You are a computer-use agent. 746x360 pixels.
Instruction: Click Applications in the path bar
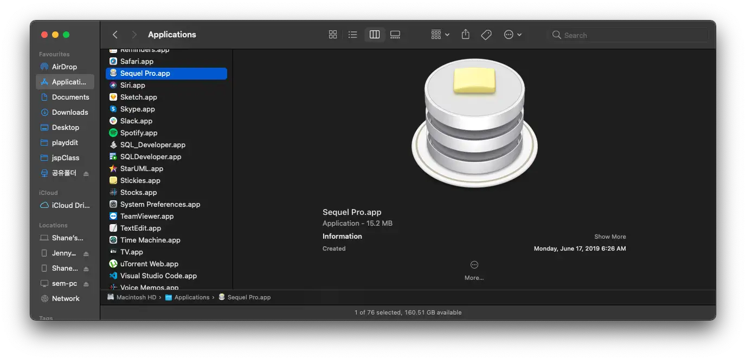tap(188, 297)
